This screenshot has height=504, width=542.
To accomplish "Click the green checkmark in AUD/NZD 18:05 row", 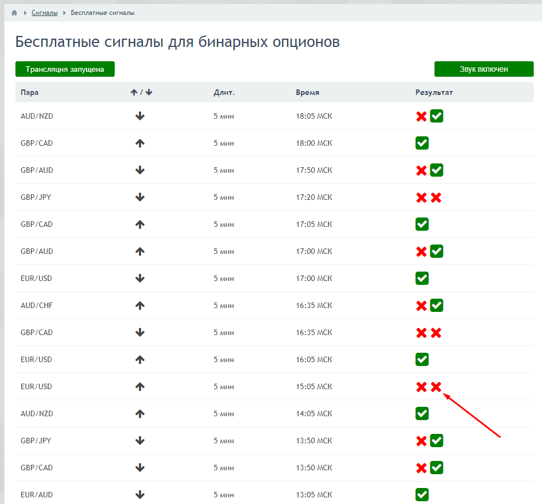I will 437,116.
